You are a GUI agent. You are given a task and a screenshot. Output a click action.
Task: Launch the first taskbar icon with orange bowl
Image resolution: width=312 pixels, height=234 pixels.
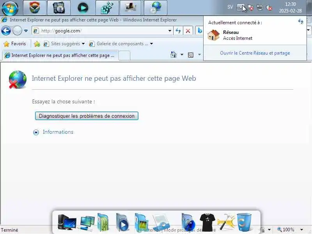(x=35, y=7)
